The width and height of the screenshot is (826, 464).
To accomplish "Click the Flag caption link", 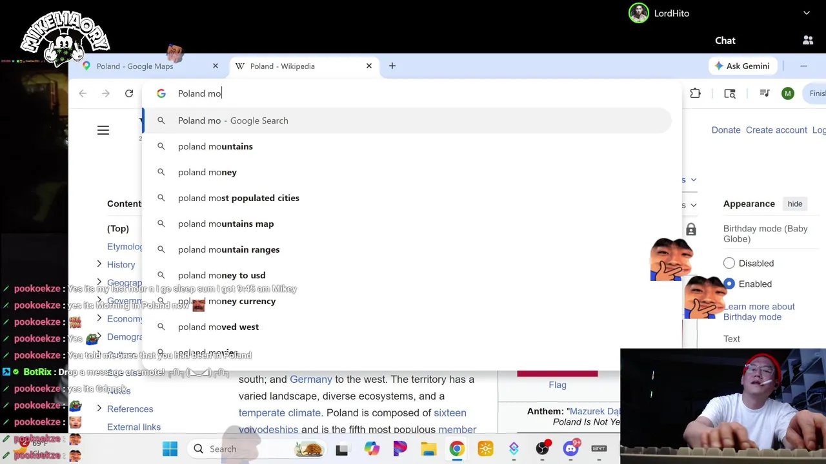I will pyautogui.click(x=558, y=385).
